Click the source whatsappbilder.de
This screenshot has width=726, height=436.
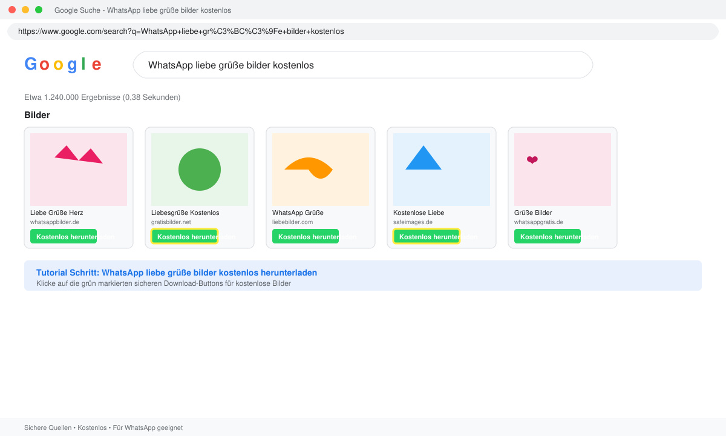coord(55,222)
